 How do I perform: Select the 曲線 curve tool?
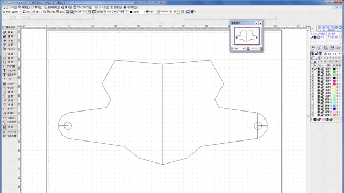(x=10, y=58)
